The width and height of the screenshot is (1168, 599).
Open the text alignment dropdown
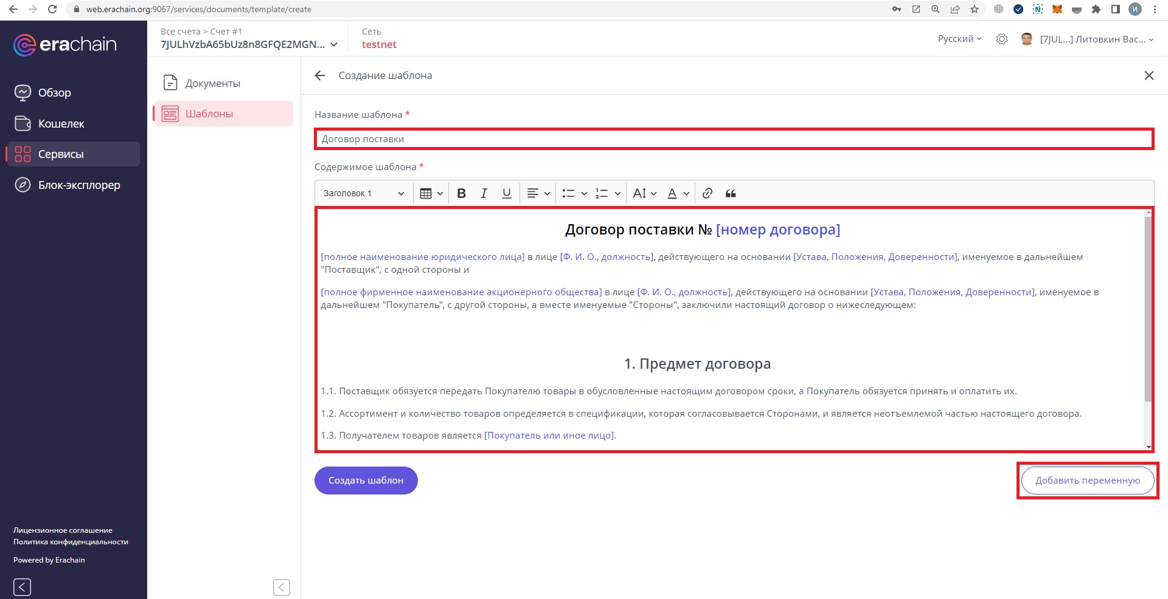[538, 193]
